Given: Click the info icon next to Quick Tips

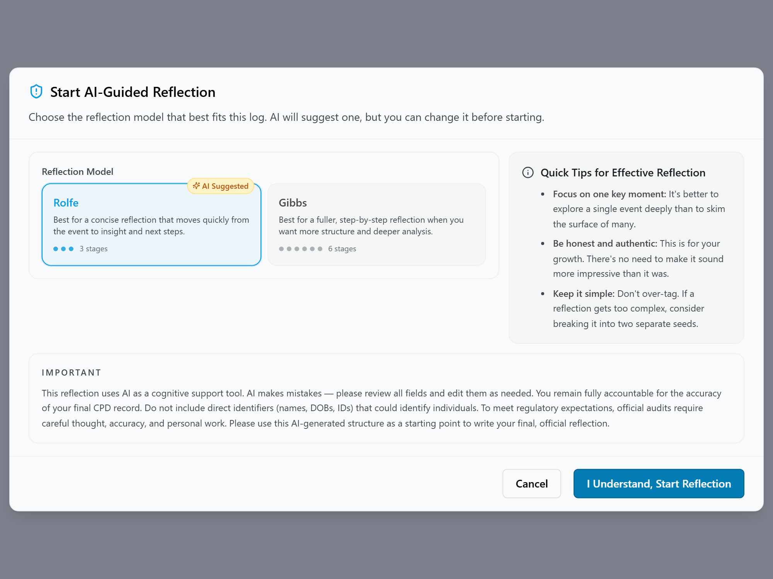Looking at the screenshot, I should pyautogui.click(x=528, y=173).
